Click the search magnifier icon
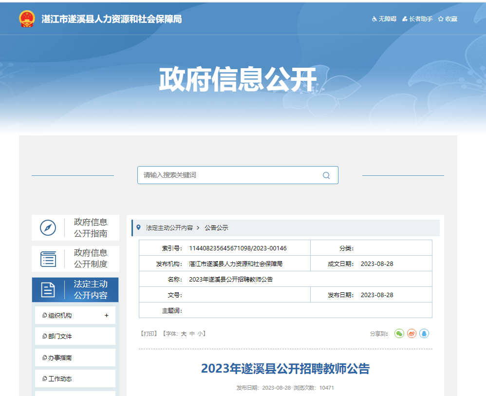This screenshot has height=396, width=486. pos(326,175)
